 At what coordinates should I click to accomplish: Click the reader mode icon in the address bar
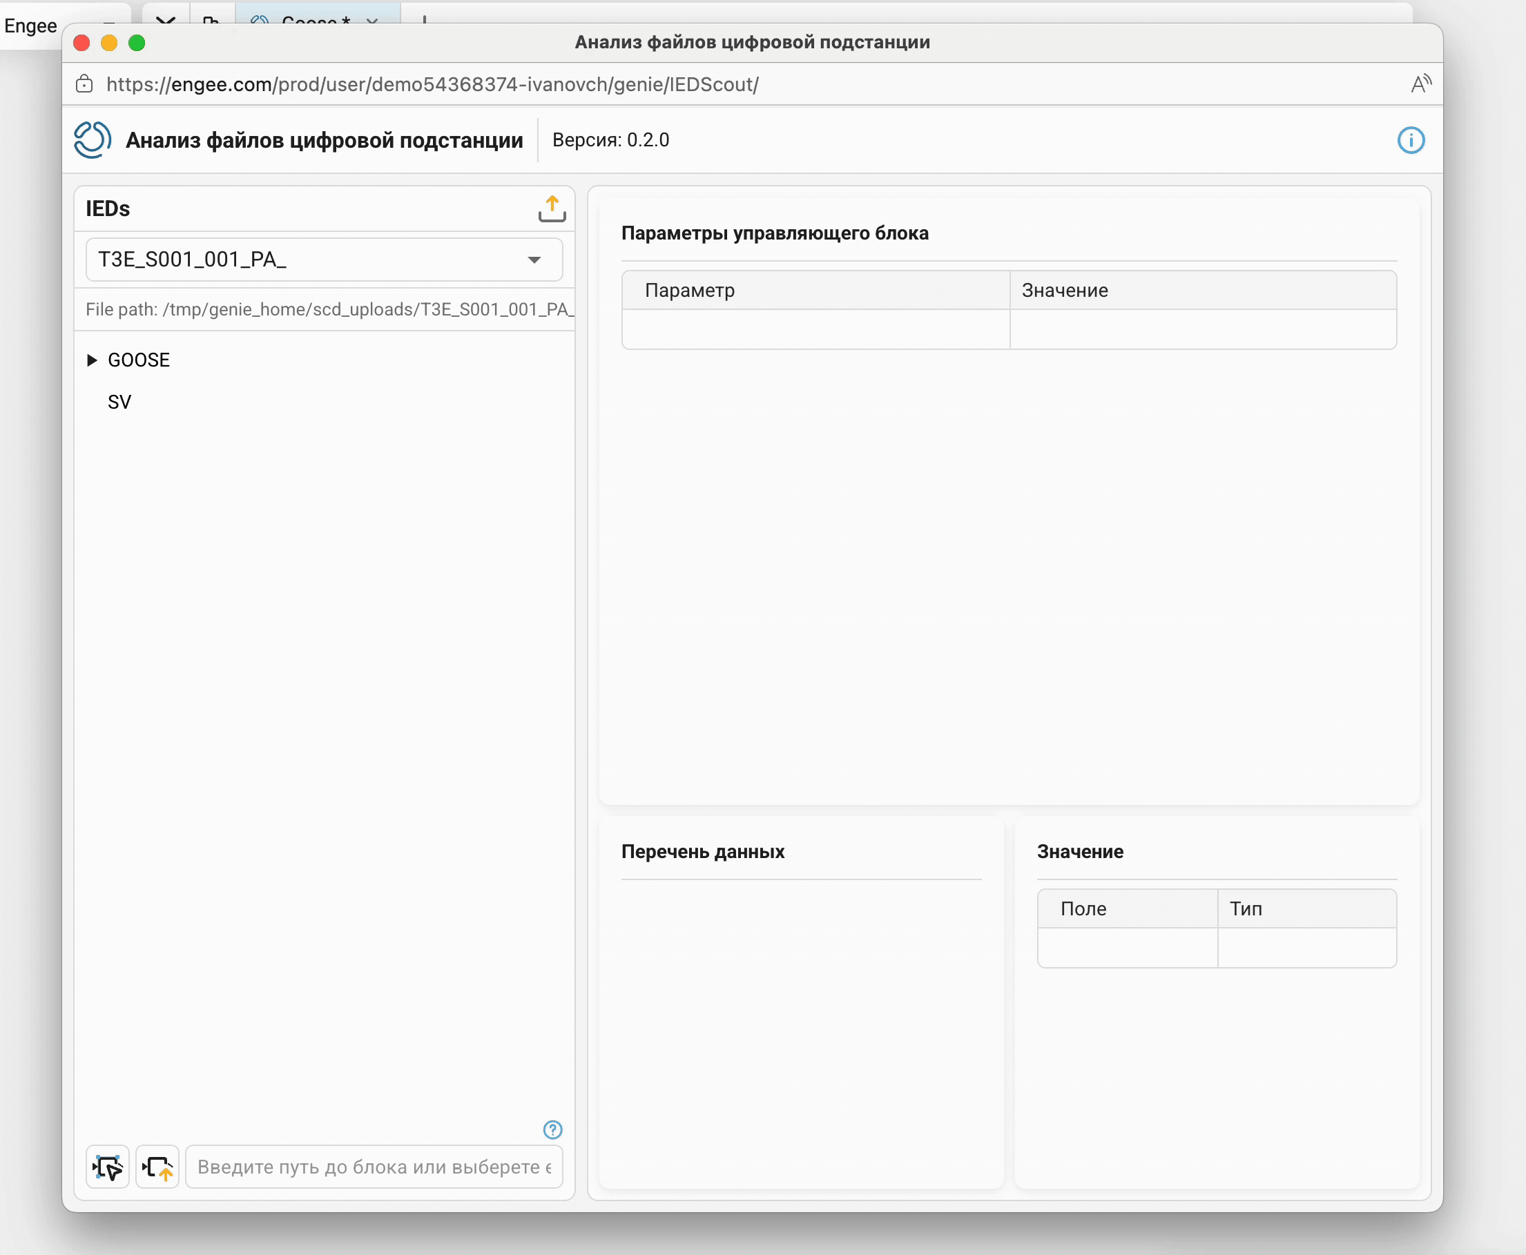click(x=1420, y=85)
